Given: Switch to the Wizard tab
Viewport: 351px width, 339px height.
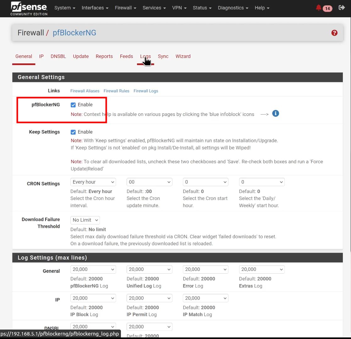Looking at the screenshot, I should point(183,56).
